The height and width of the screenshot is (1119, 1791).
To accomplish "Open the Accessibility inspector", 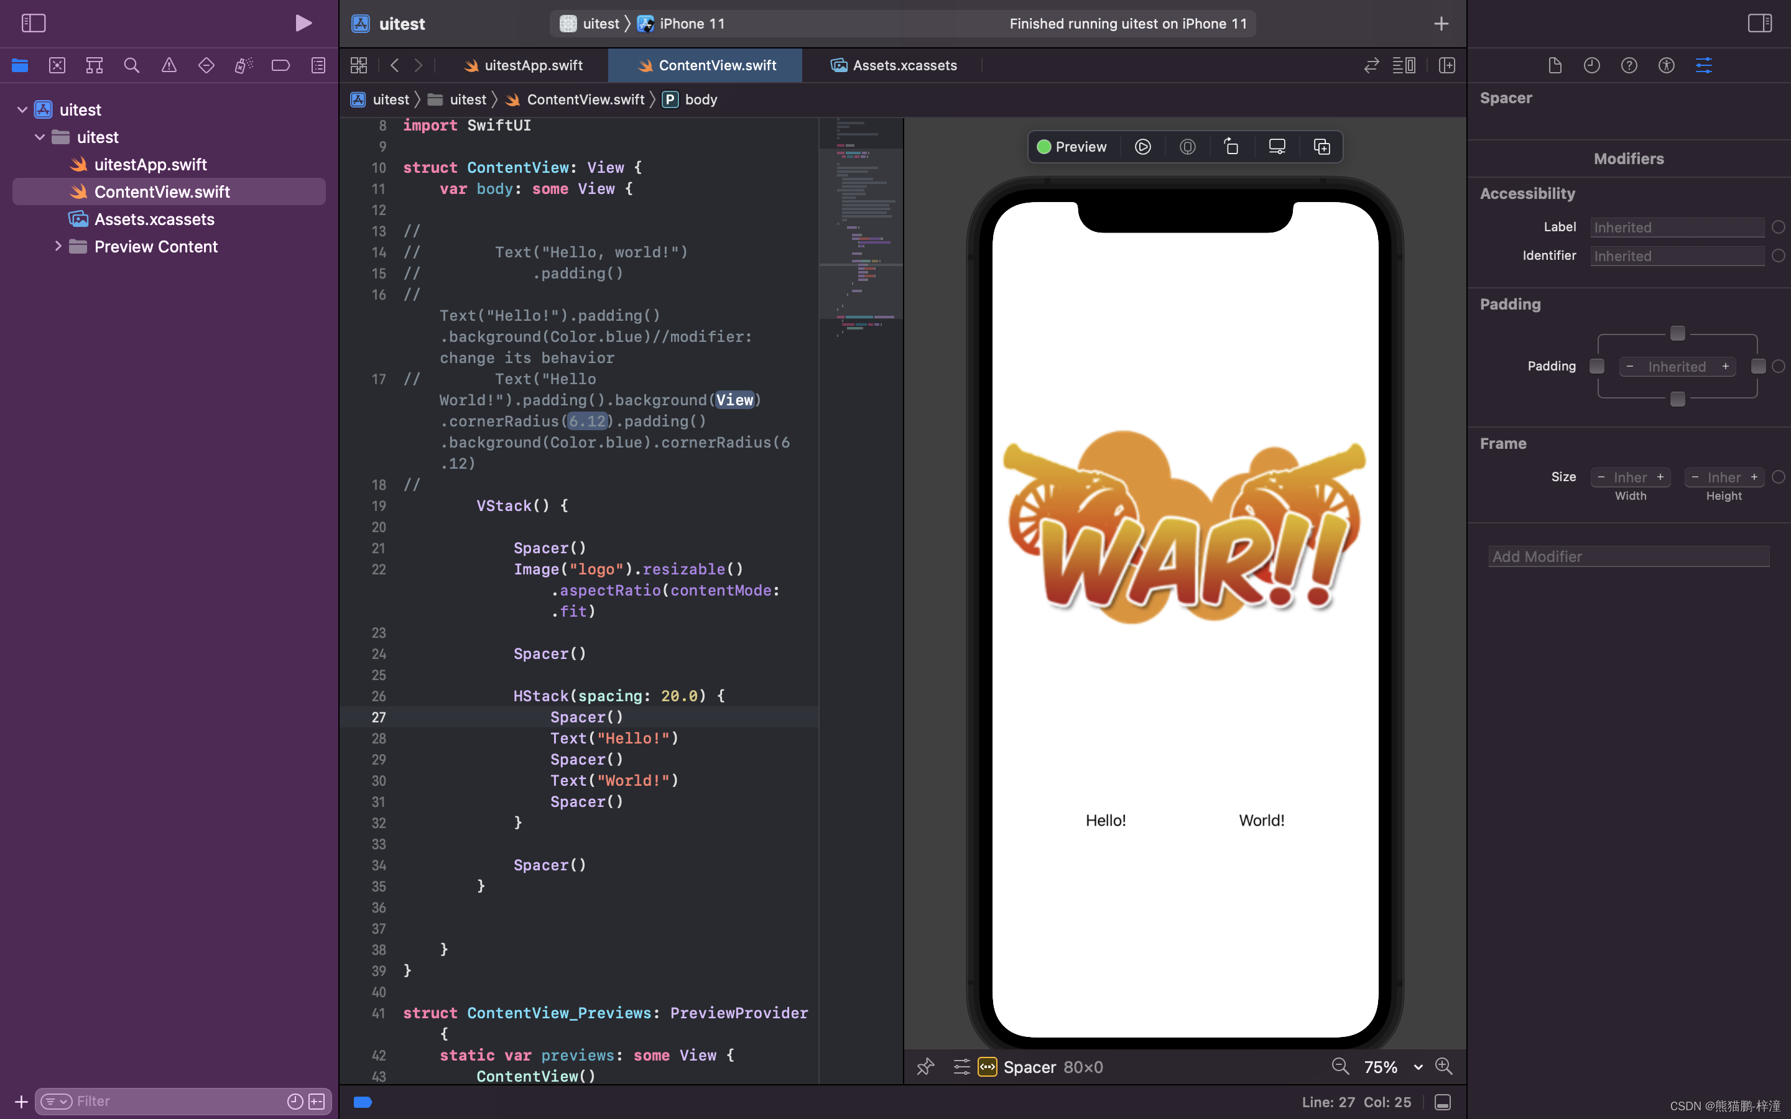I will point(1666,65).
